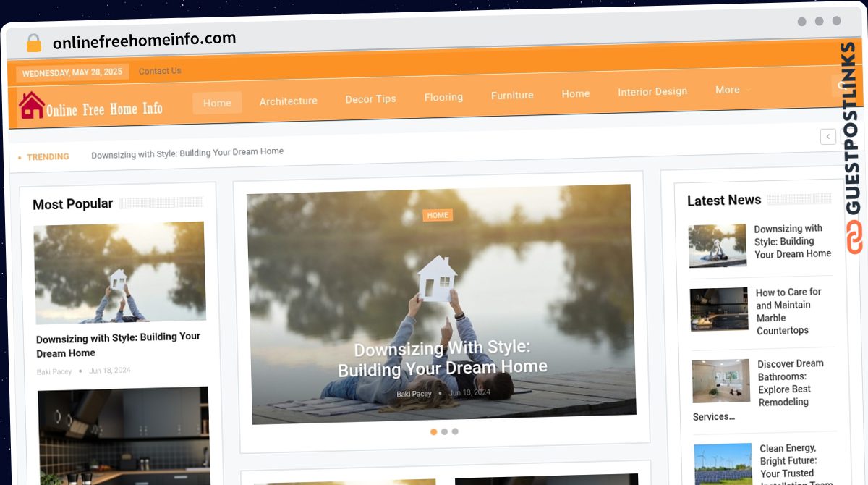Viewport: 868px width, 485px height.
Task: Expand the More menu chevron
Action: coord(748,90)
